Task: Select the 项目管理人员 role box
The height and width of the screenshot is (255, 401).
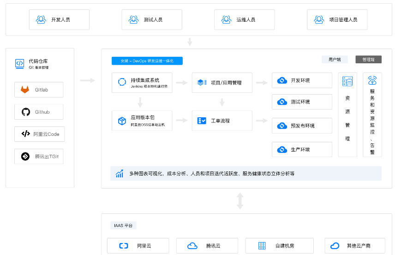Action: coord(337,20)
